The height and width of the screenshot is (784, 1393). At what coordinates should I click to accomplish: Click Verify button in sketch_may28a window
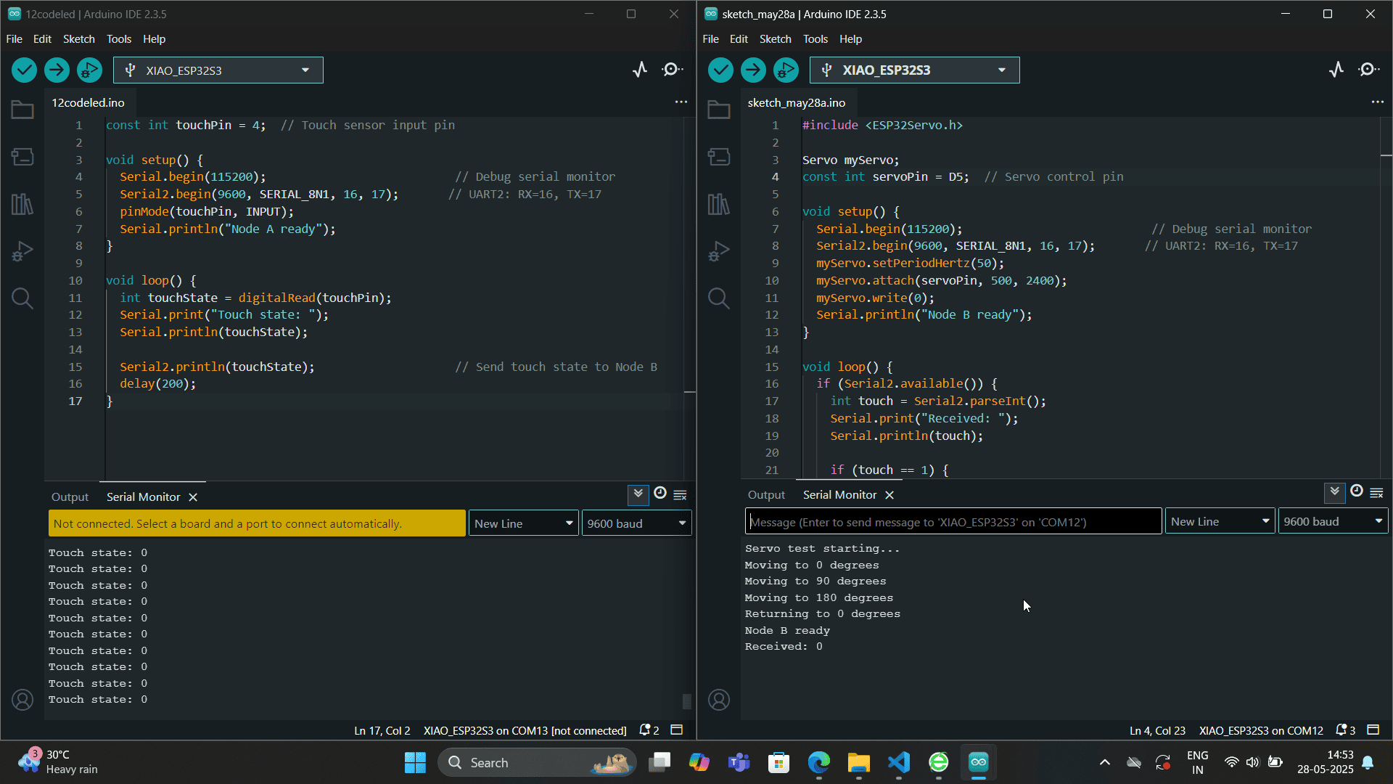pyautogui.click(x=720, y=70)
